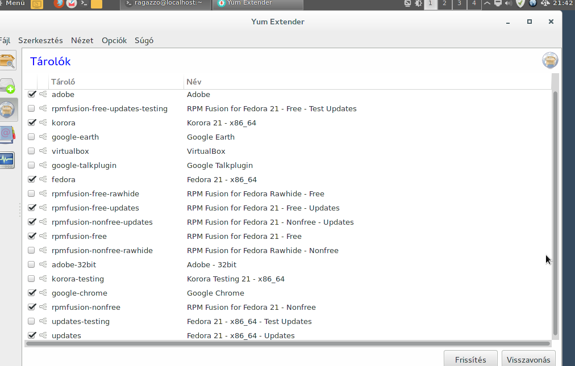Viewport: 575px width, 366px height.
Task: Expand hidden tray icons arrow
Action: 487,3
